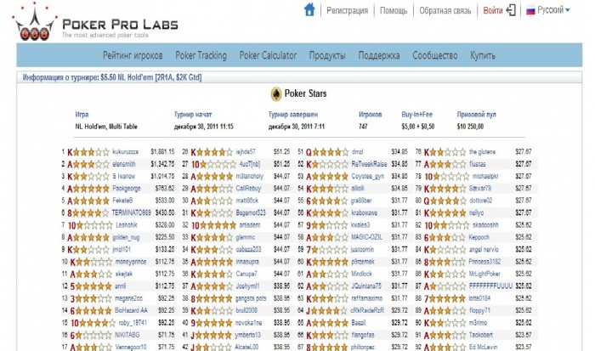Click the Турнир начат date value
Viewport: 595px width, 351px height.
point(204,127)
